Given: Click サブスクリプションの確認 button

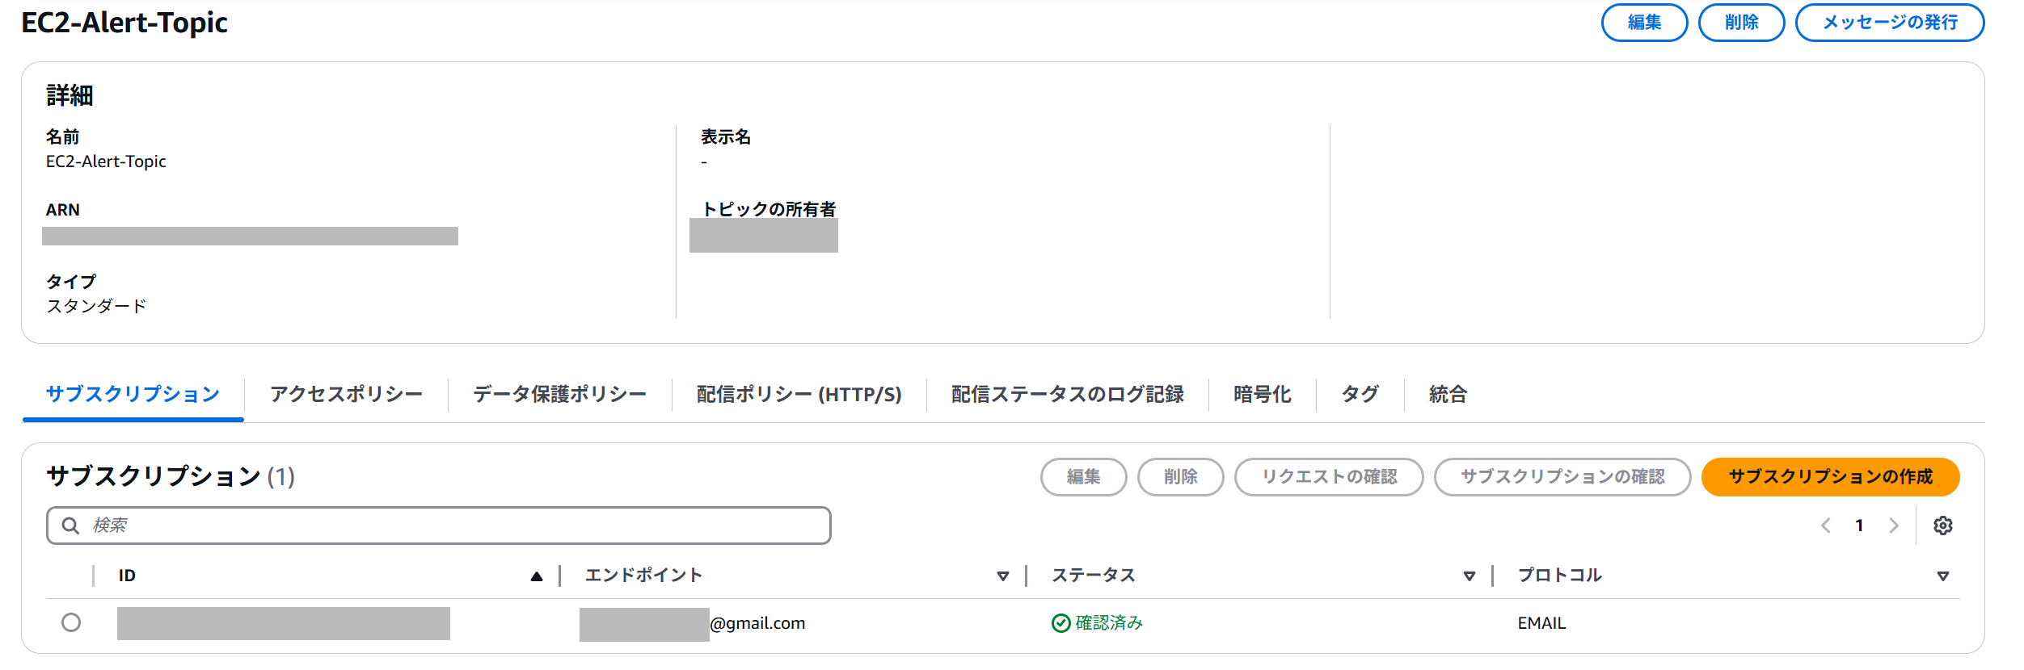Looking at the screenshot, I should [1562, 477].
